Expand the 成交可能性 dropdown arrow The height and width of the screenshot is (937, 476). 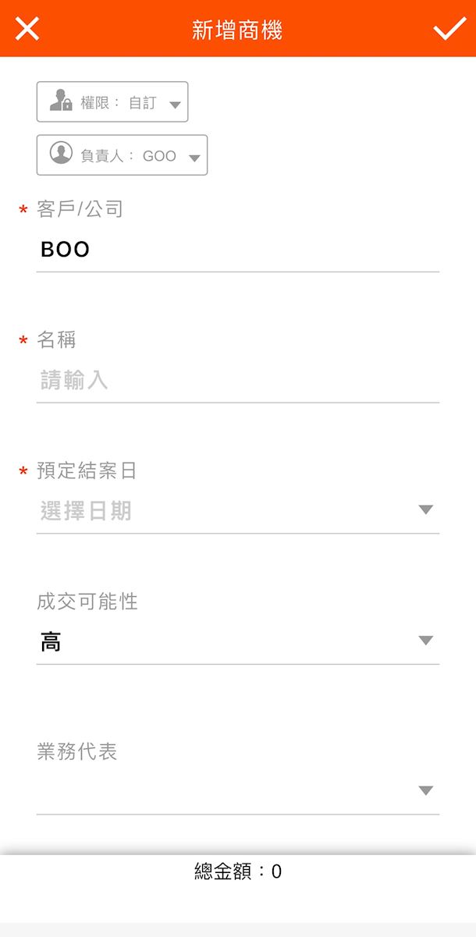click(x=425, y=641)
